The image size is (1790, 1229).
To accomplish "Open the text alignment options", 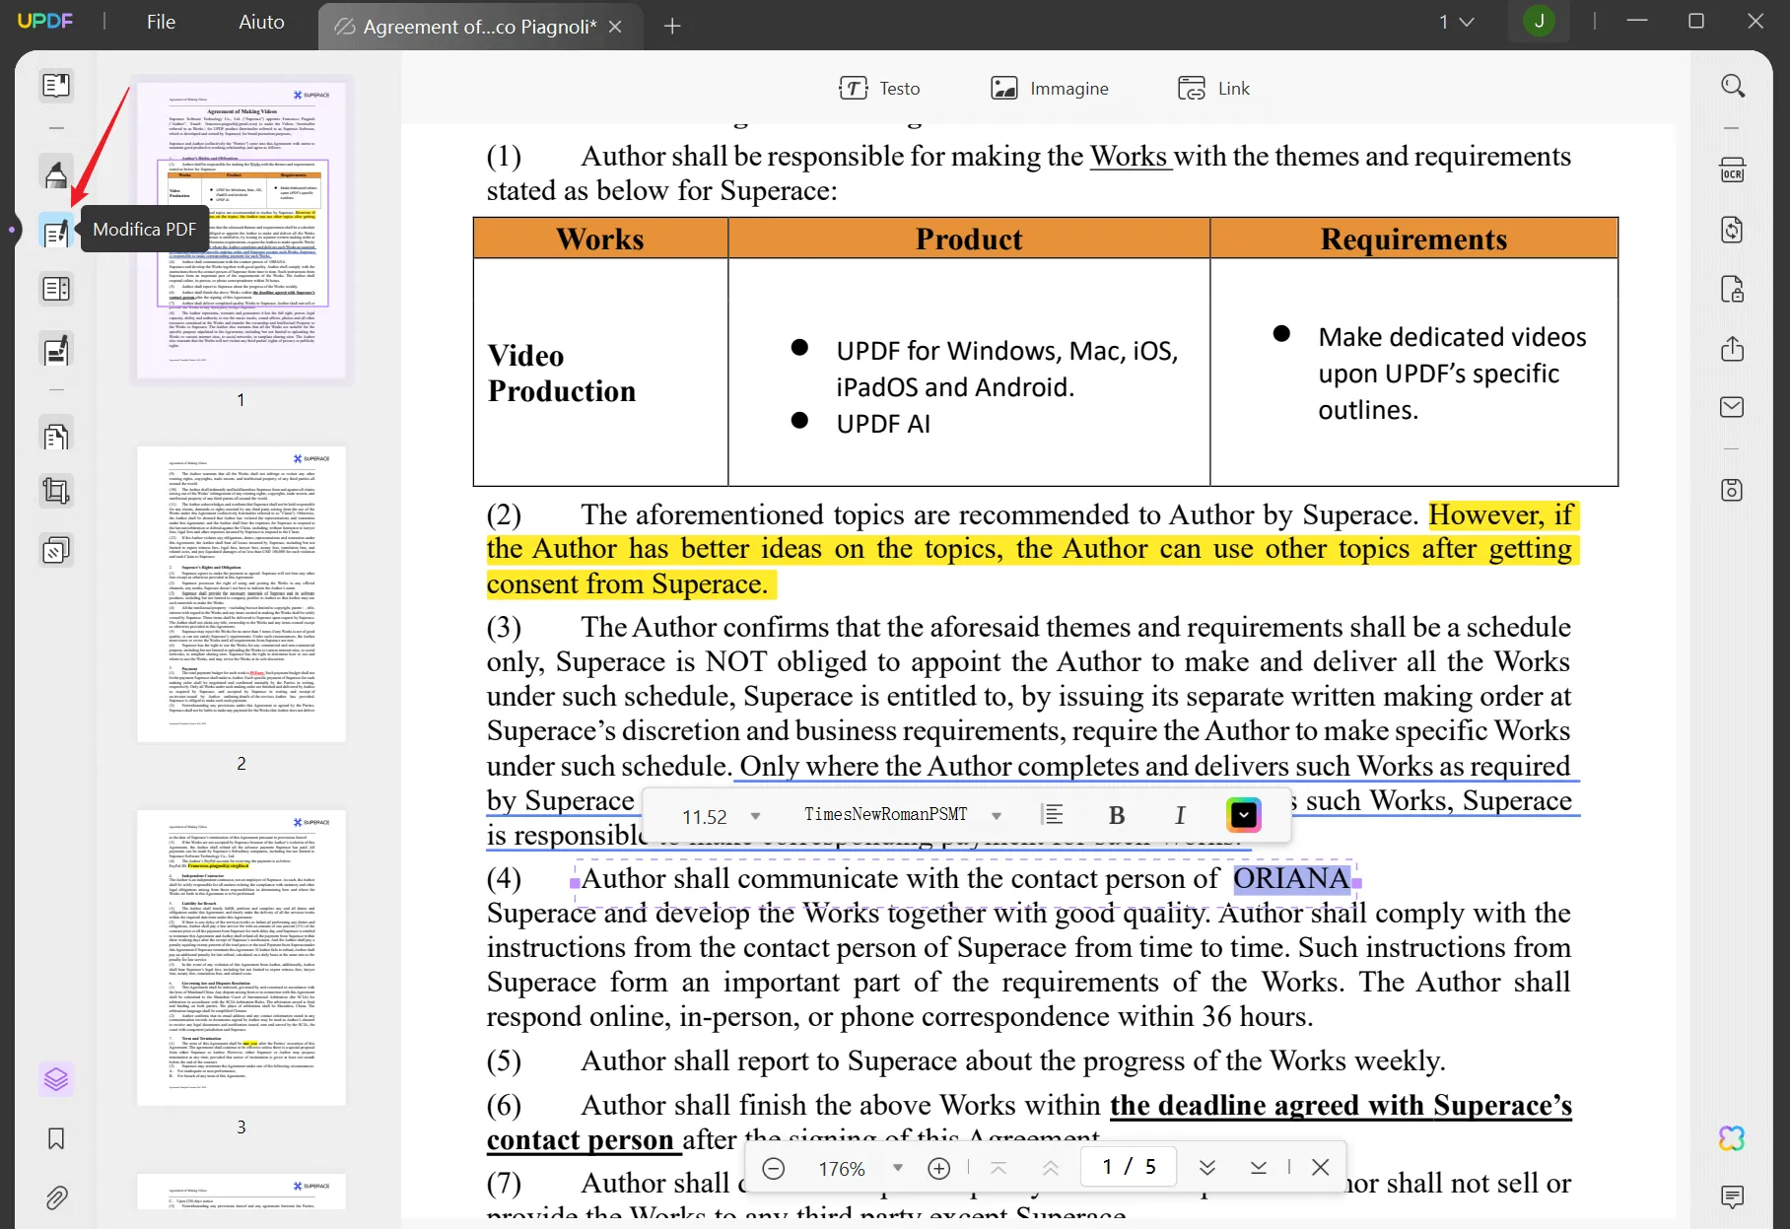I will pyautogui.click(x=1053, y=815).
